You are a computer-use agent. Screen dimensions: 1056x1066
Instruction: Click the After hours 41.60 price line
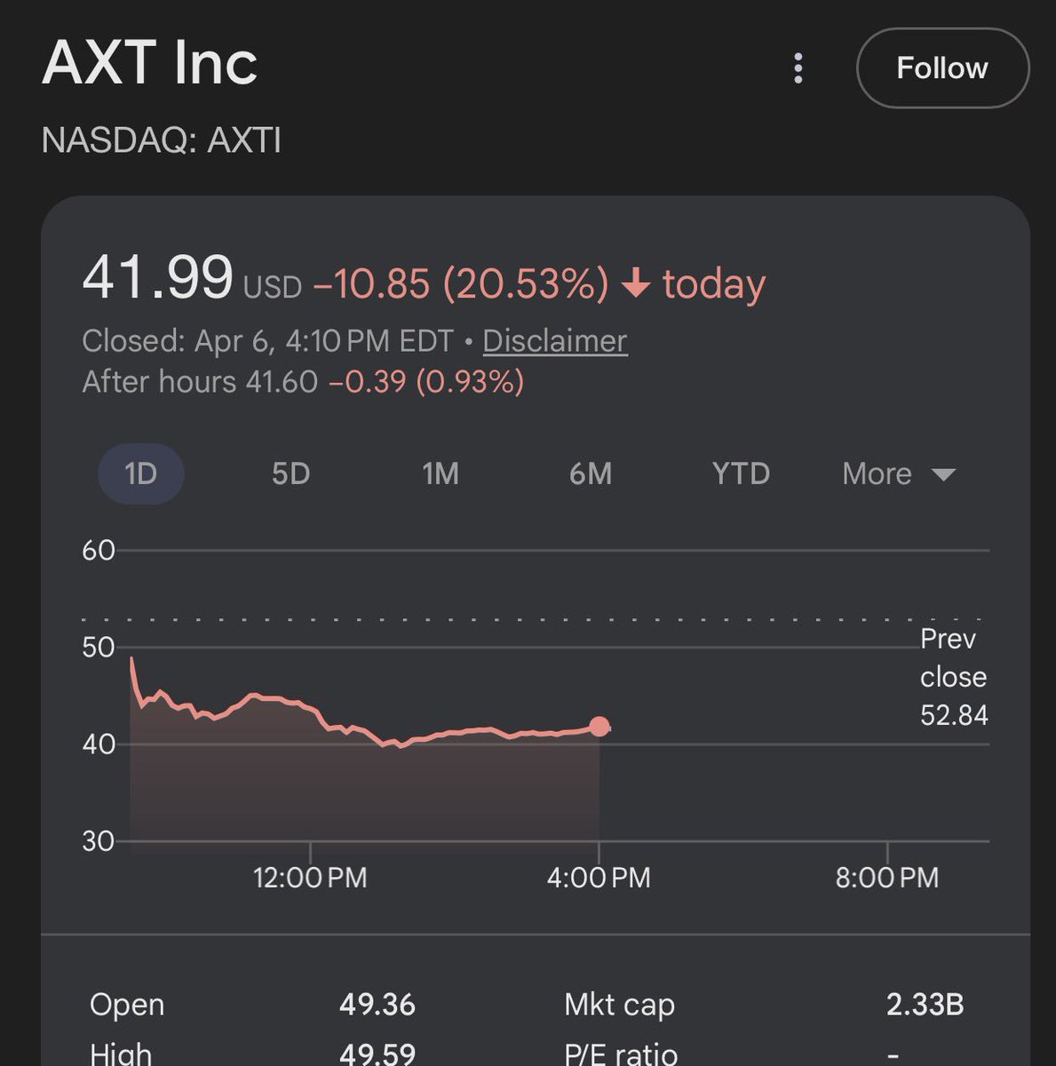point(302,382)
